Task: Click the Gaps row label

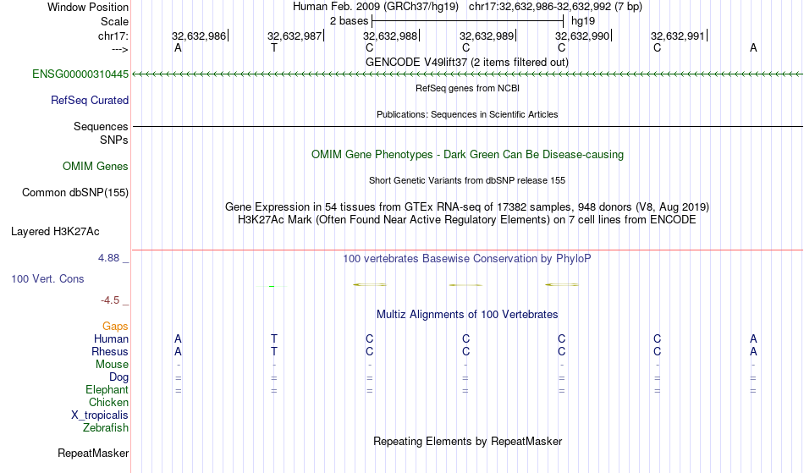Action: pyautogui.click(x=115, y=327)
